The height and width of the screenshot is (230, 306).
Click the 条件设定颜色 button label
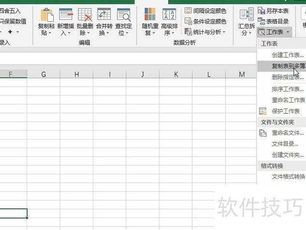tap(210, 21)
